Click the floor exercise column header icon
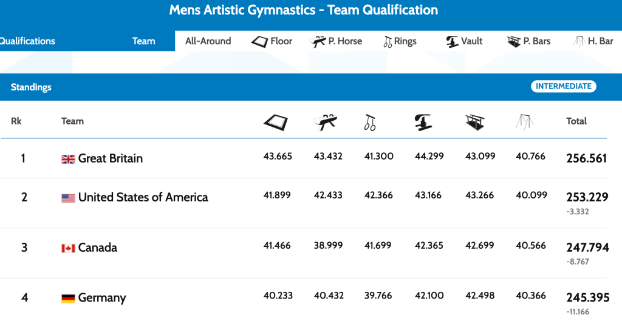This screenshot has width=622, height=321. click(278, 122)
